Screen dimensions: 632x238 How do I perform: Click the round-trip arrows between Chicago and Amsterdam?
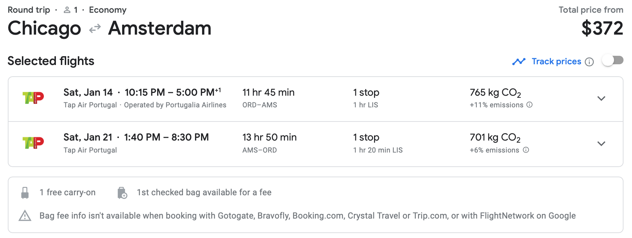95,29
